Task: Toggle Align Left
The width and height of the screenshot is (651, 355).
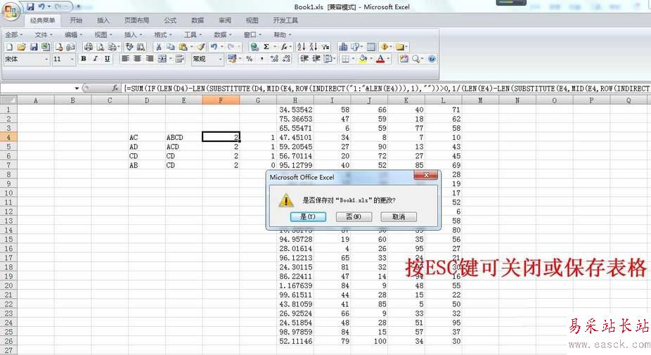Action: [125, 59]
